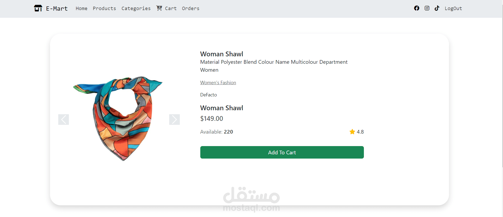Show next product image arrow

pos(174,120)
